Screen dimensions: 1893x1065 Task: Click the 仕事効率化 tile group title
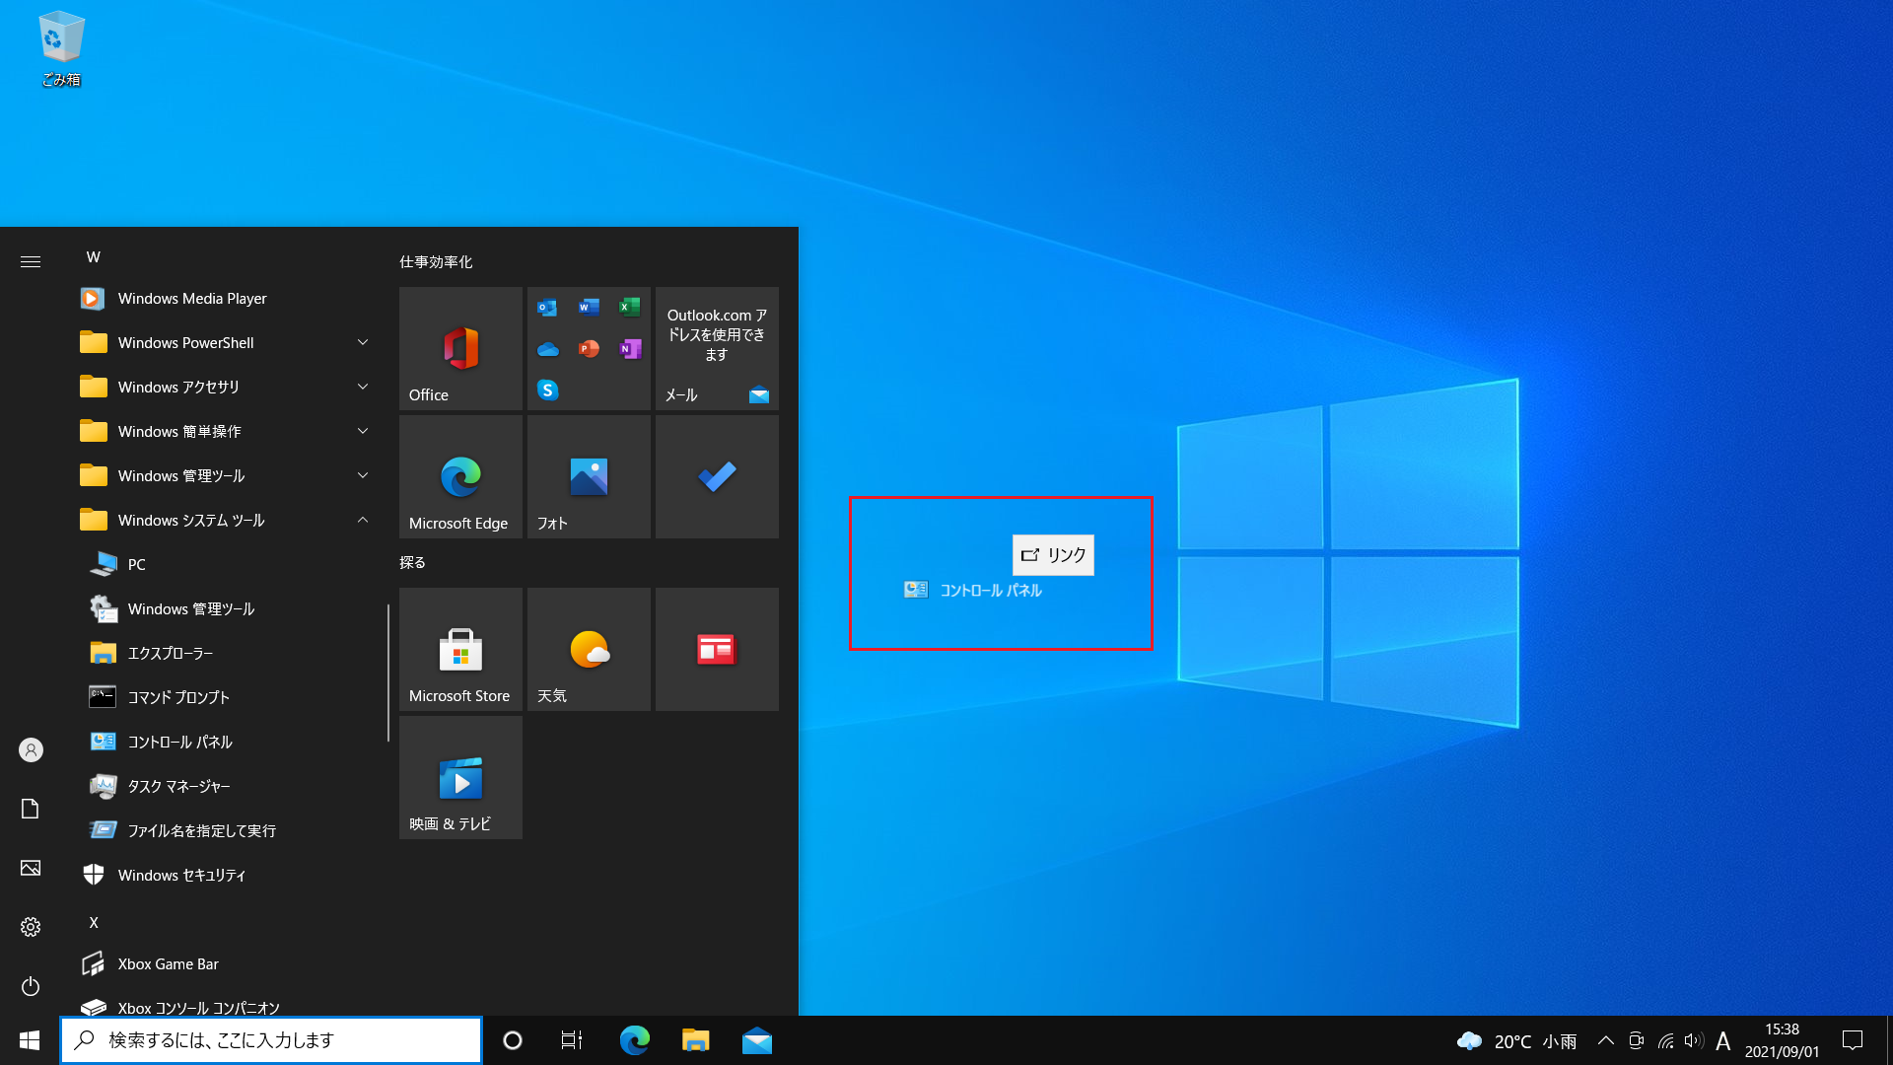[436, 262]
